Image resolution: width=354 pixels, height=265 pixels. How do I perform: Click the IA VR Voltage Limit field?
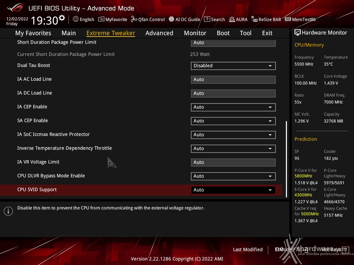click(233, 163)
